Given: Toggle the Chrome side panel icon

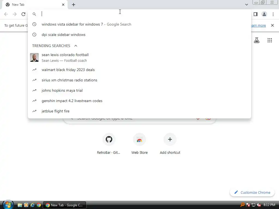Looking at the screenshot, I should click(256, 14).
